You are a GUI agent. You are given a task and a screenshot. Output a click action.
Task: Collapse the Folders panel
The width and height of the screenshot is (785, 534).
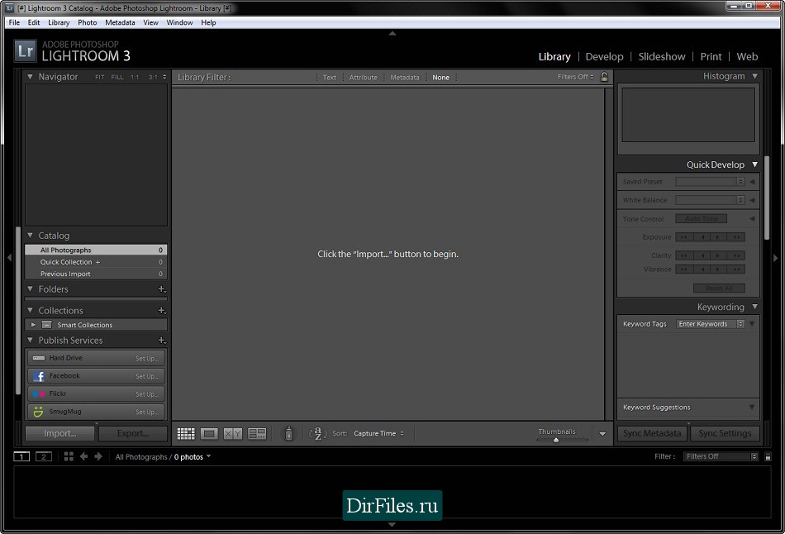[30, 288]
